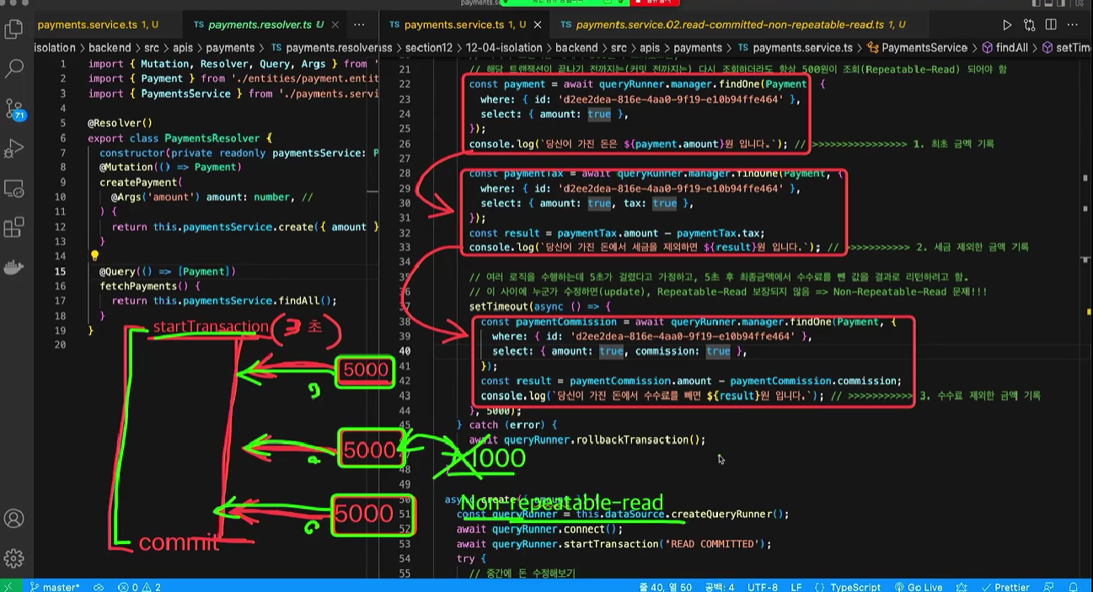Viewport: 1093px width, 592px height.
Task: Open the Docker view in activity bar
Action: (13, 267)
